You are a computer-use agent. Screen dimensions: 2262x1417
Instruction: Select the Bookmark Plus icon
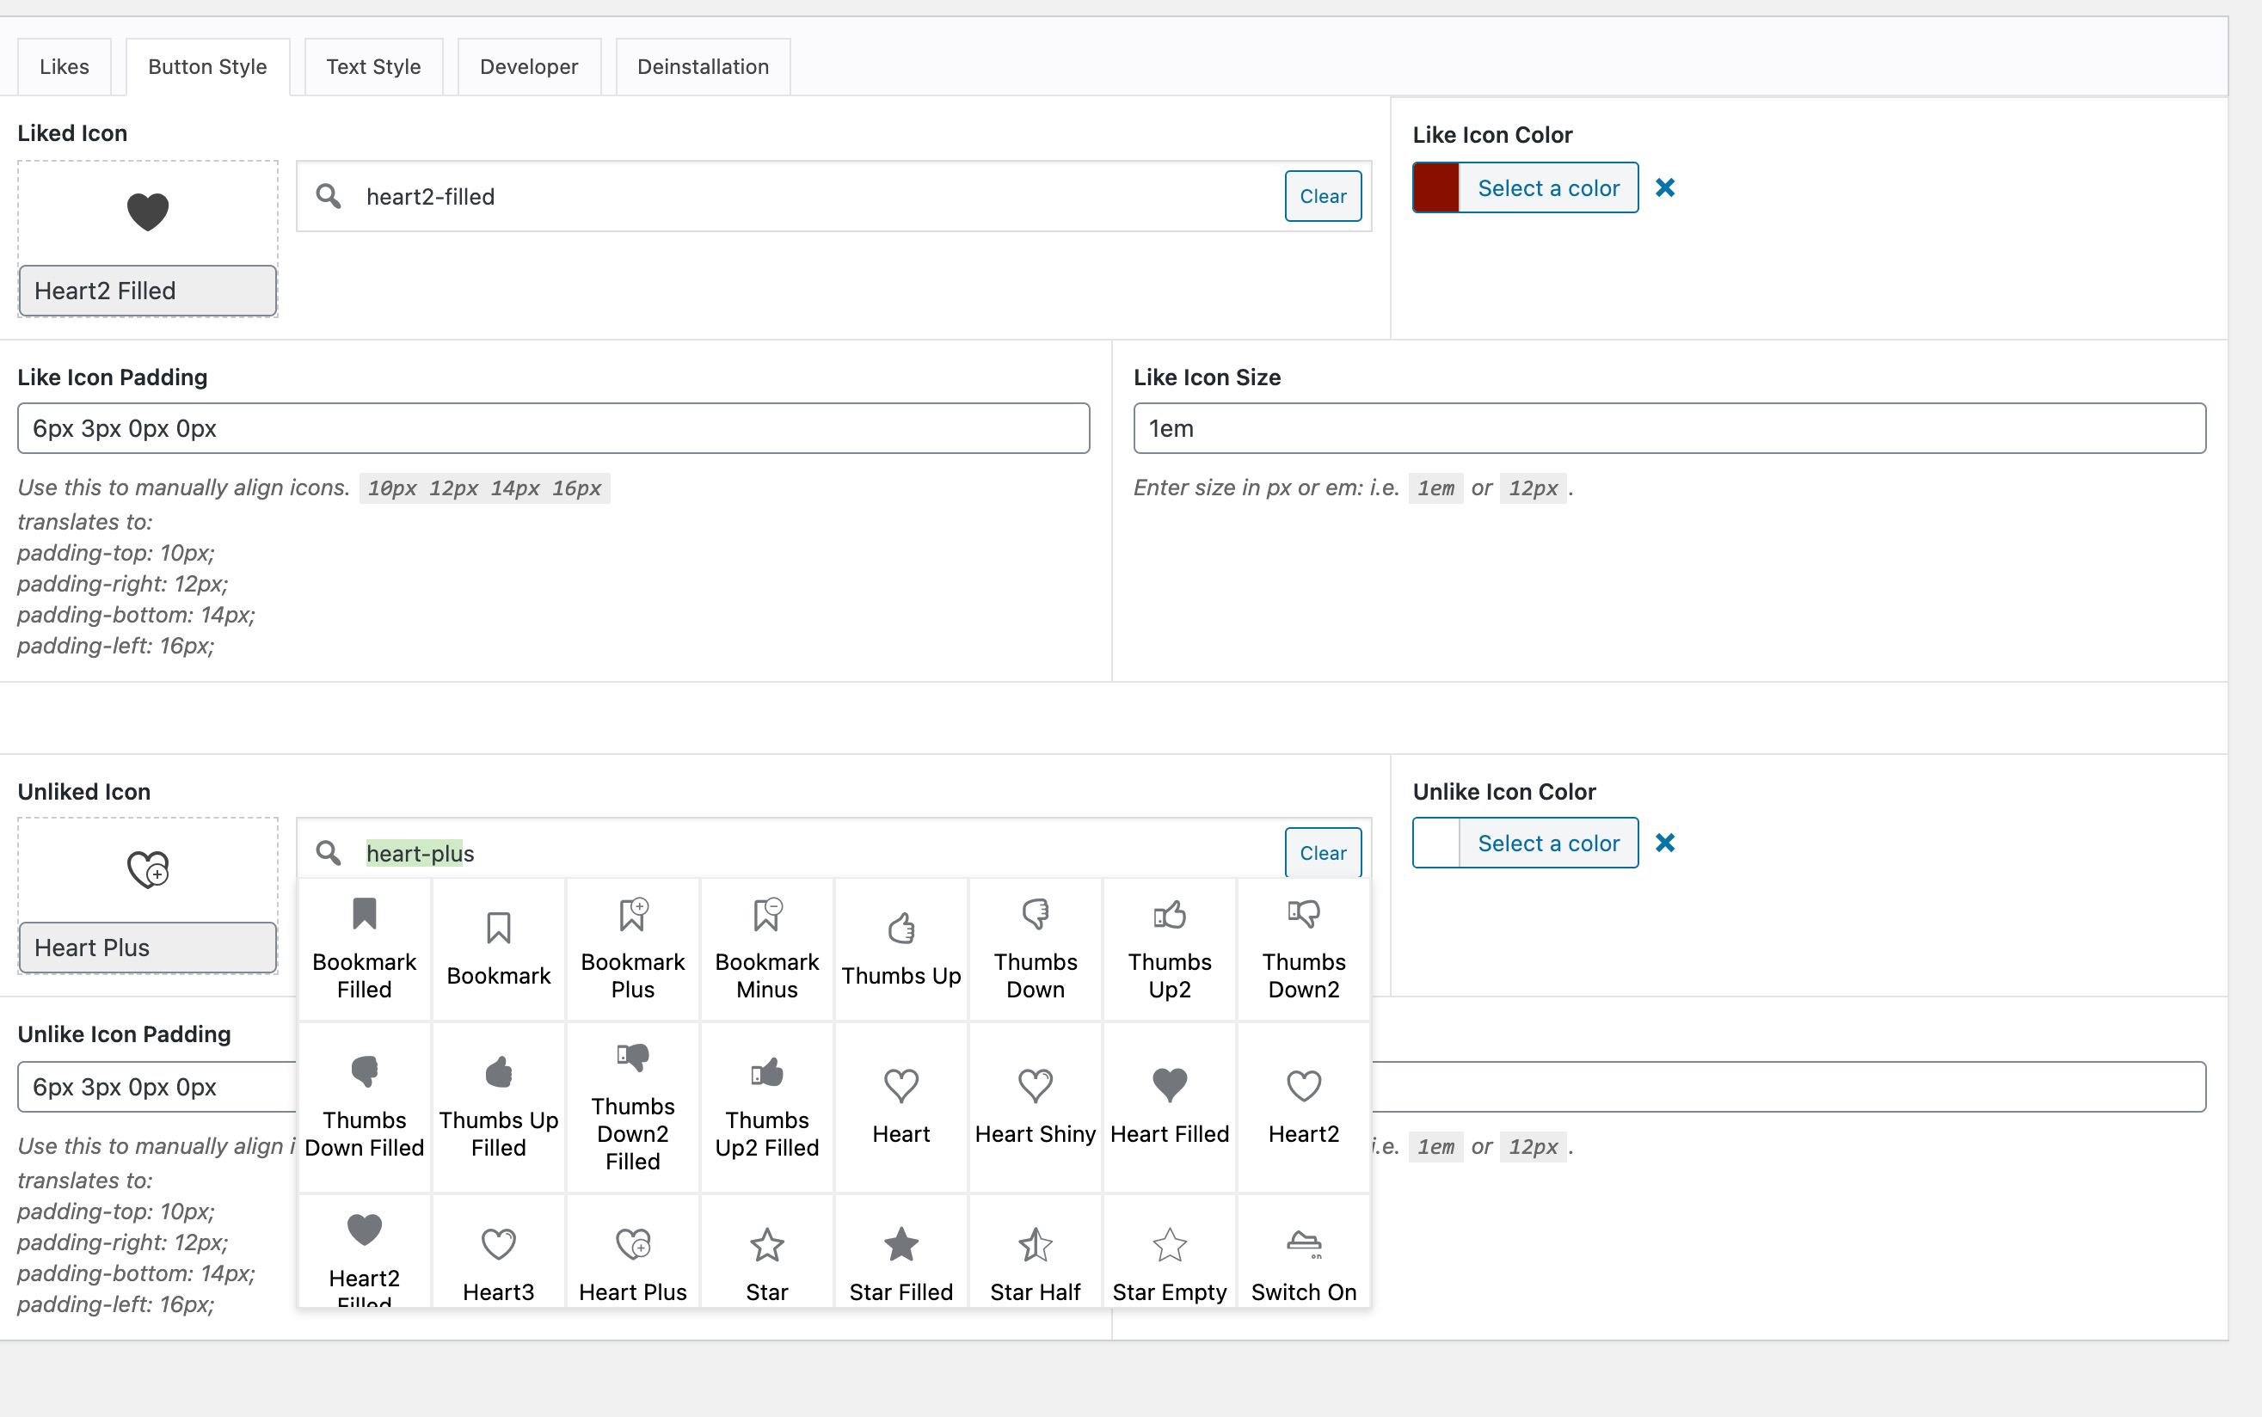[633, 945]
